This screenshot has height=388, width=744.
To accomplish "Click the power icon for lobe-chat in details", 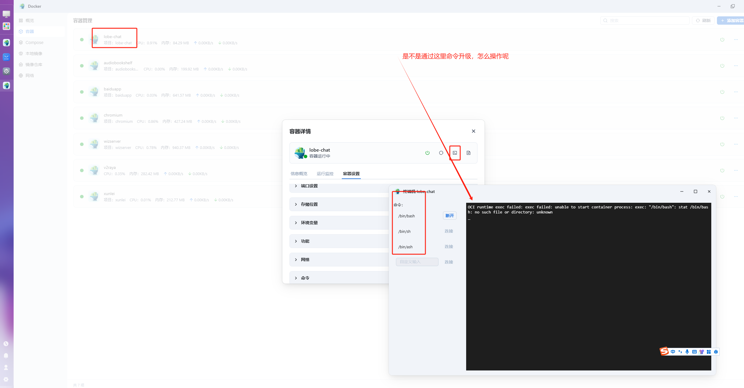I will 427,153.
